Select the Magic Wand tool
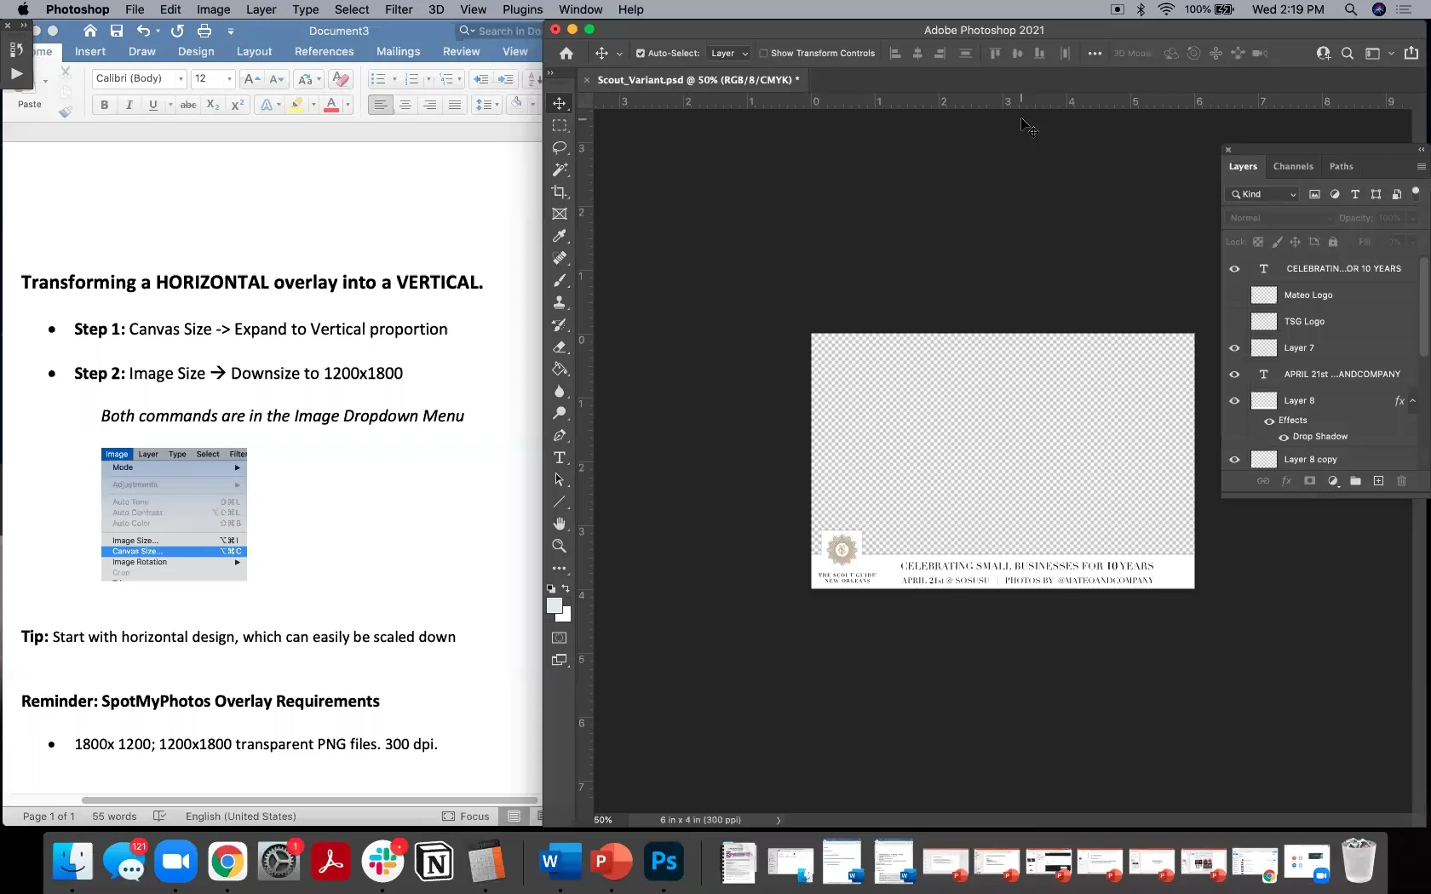The image size is (1431, 894). 560,169
